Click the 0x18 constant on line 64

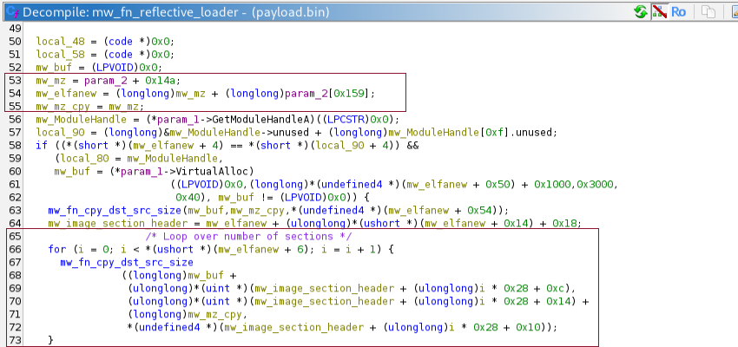click(565, 223)
